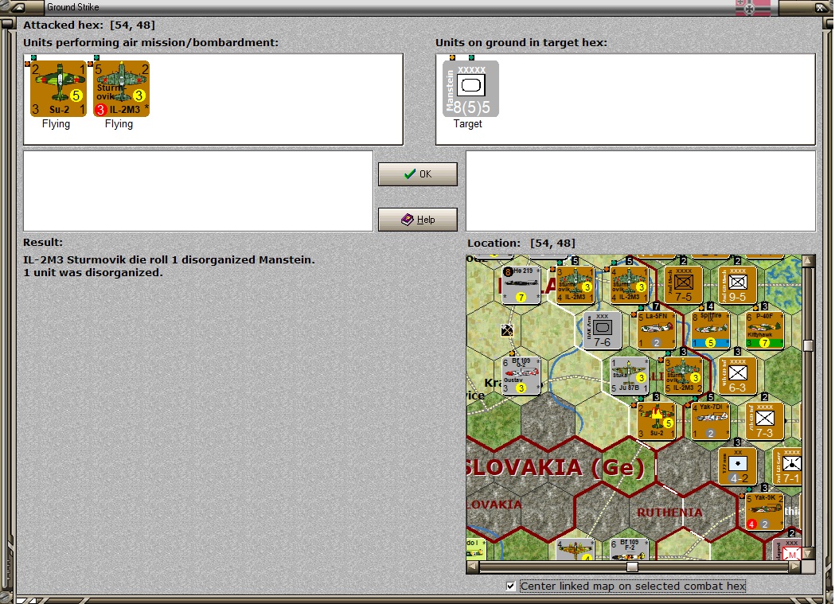Click the Bf 109 Gustav counter on the map
Viewport: 835px width, 604px height.
point(521,376)
